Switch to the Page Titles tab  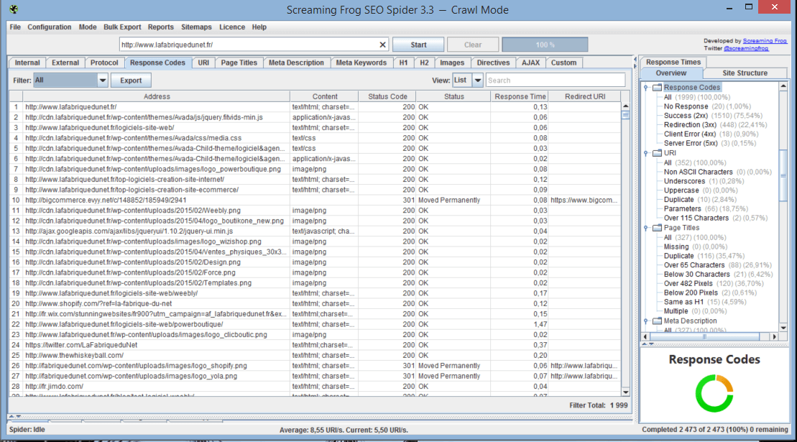tap(239, 63)
